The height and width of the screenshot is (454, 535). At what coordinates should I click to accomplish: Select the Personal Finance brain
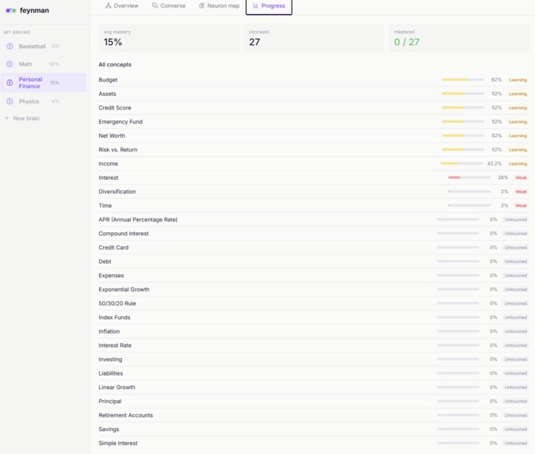[x=44, y=82]
